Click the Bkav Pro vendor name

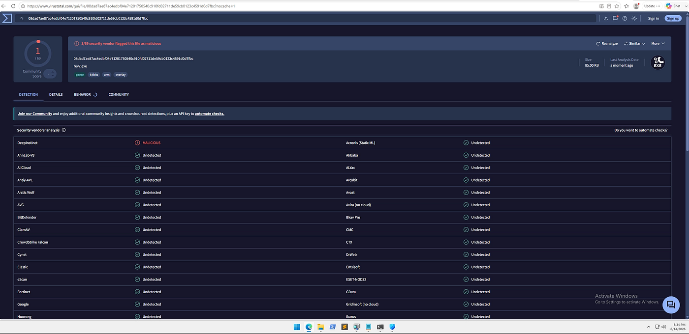click(x=353, y=217)
